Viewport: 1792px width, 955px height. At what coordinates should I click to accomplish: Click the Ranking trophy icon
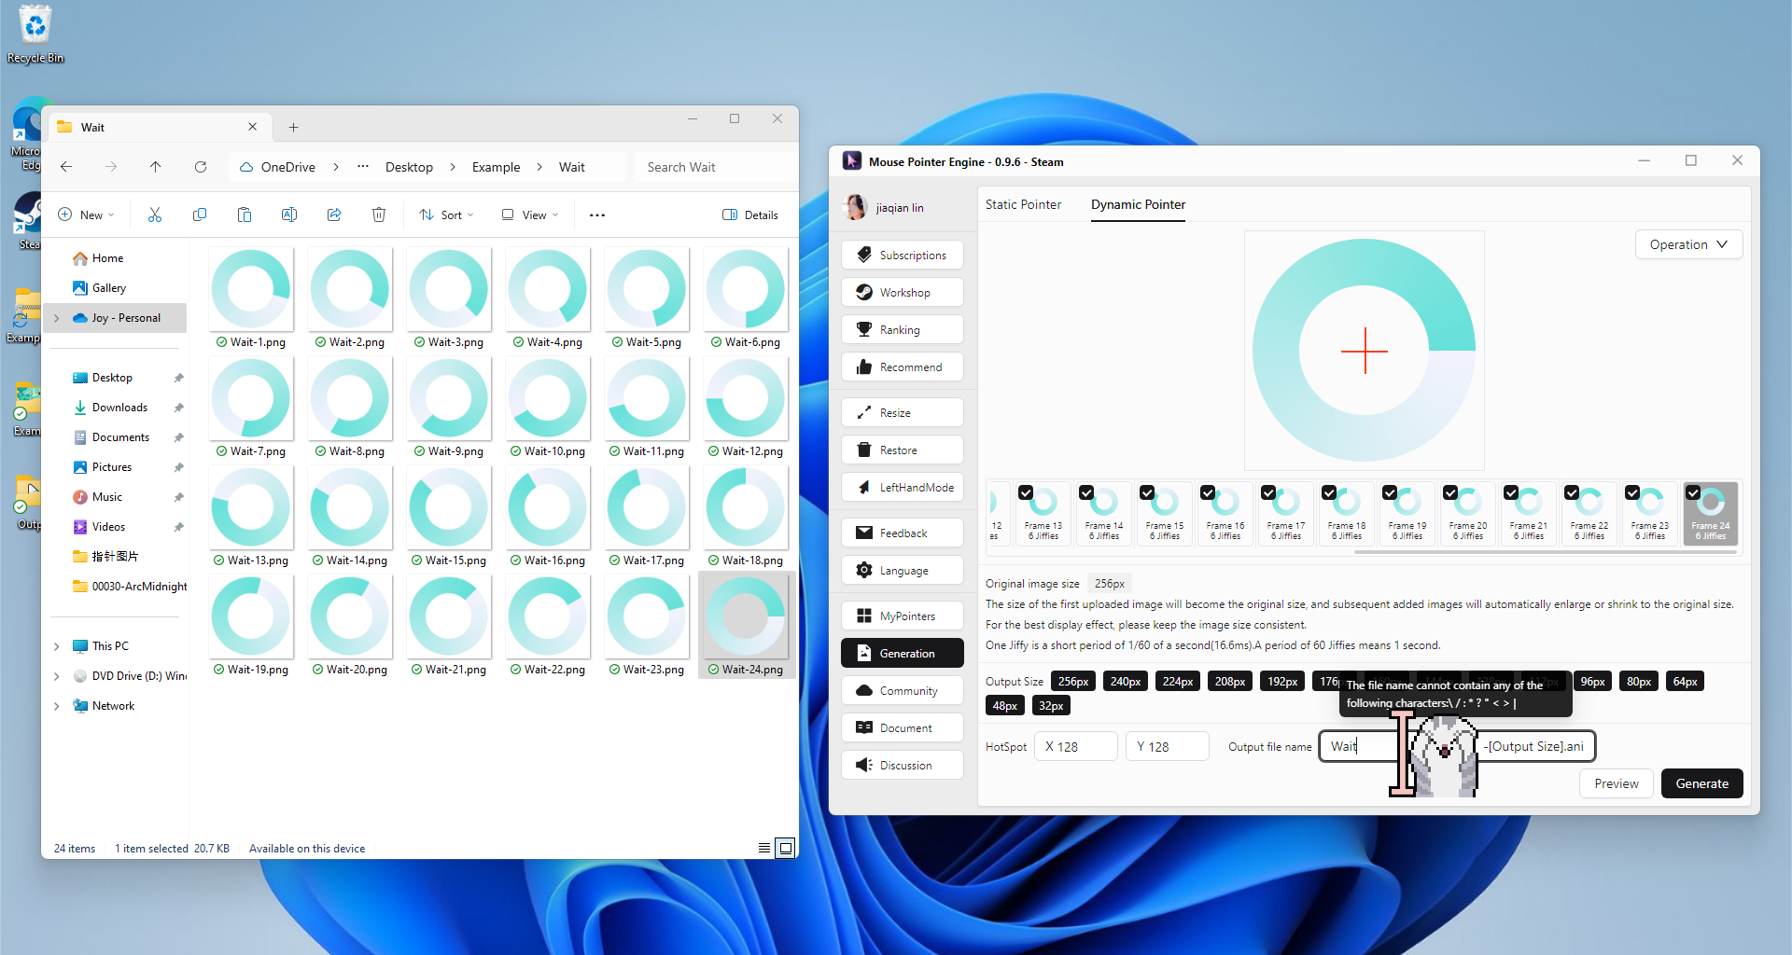coord(864,329)
